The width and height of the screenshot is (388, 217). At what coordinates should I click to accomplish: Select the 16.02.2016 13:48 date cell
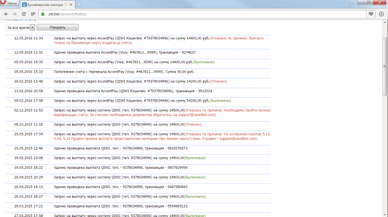(28, 81)
